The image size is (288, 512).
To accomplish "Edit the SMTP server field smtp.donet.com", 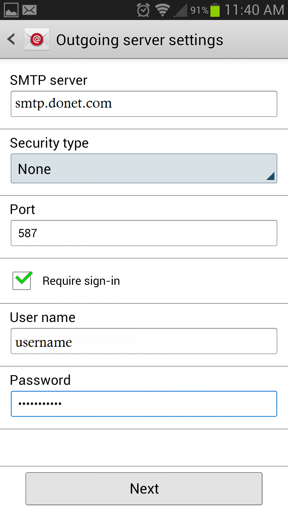I will pos(144,104).
